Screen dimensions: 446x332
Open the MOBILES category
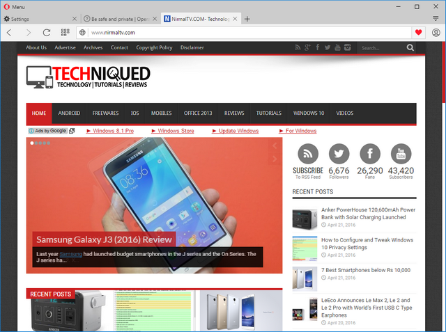[161, 113]
